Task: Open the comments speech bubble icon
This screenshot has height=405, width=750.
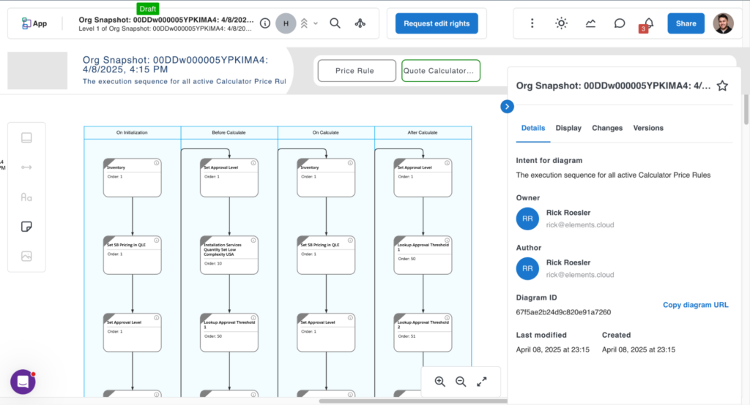Action: click(620, 23)
